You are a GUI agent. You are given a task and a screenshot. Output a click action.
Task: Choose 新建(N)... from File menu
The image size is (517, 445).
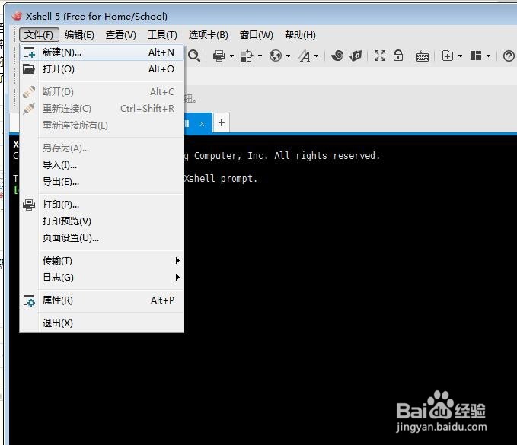pos(101,52)
